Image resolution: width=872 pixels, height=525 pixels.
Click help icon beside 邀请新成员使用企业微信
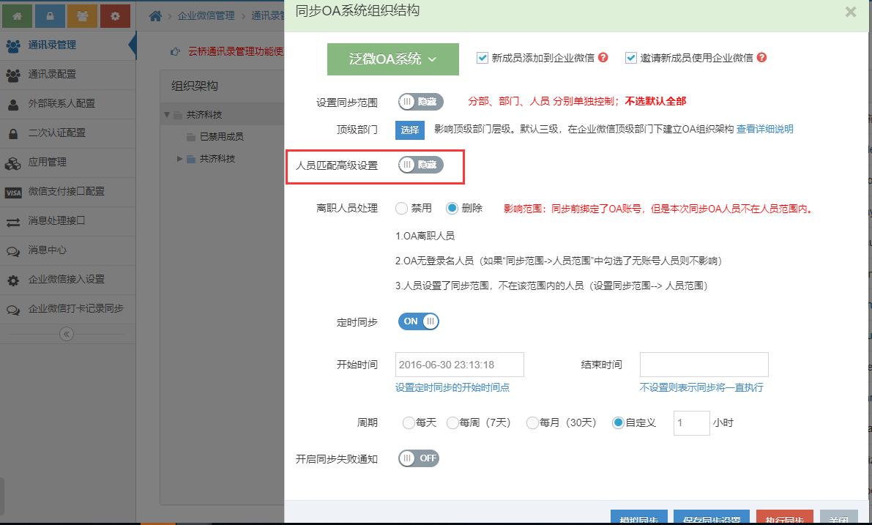[x=762, y=58]
